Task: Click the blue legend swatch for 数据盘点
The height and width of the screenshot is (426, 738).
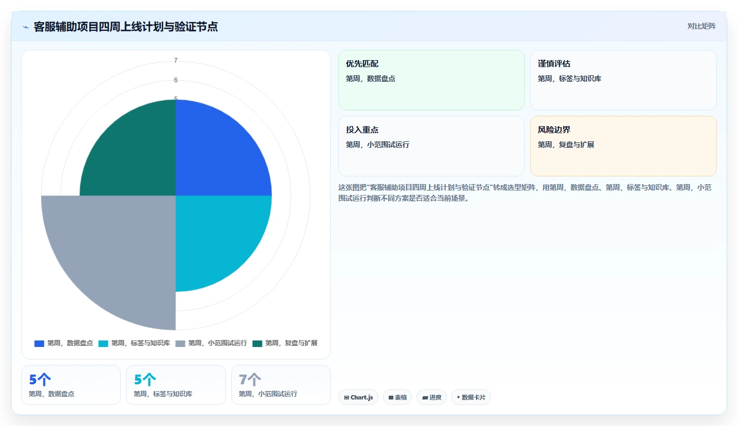Action: coord(39,343)
